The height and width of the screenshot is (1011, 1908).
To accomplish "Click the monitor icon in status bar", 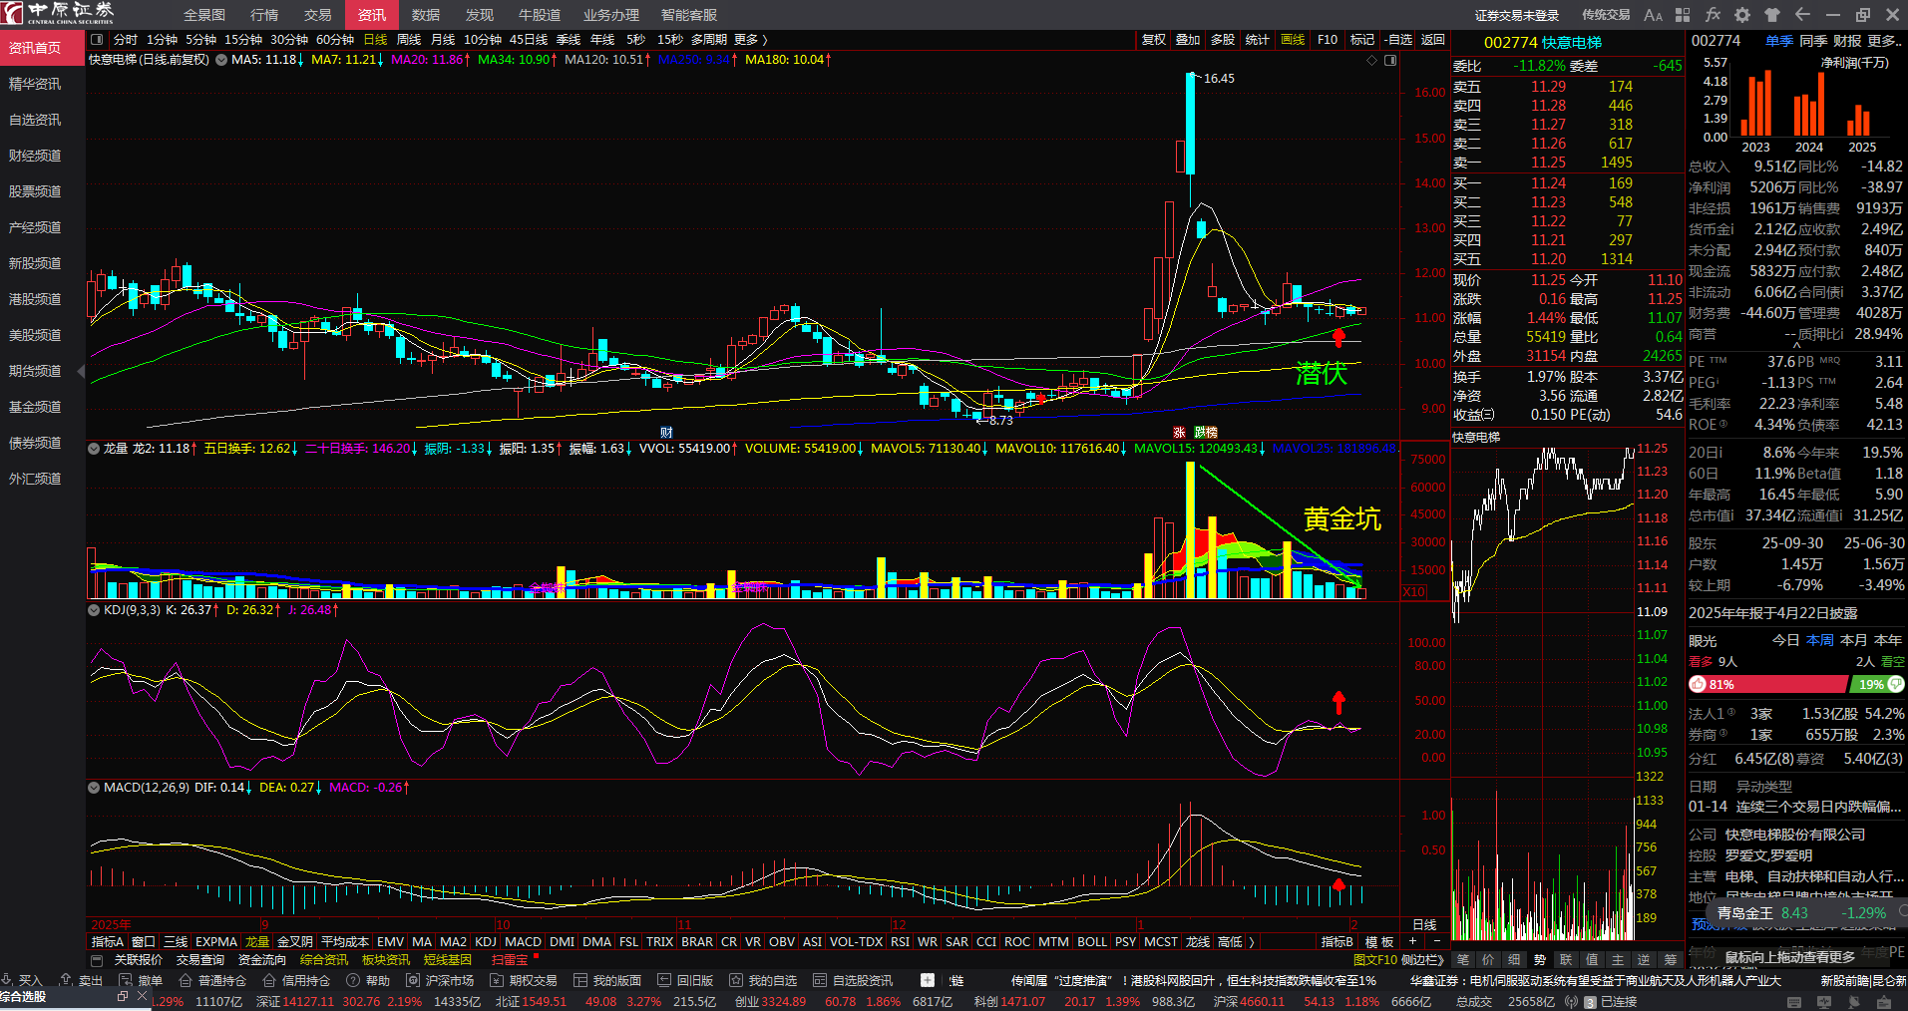I will click(1822, 1002).
